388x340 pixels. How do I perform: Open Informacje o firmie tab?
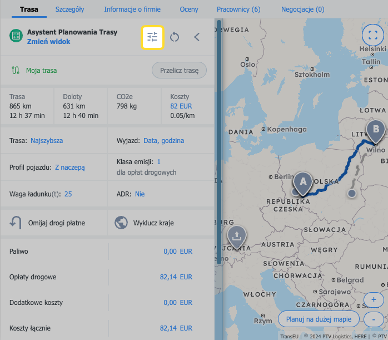132,9
